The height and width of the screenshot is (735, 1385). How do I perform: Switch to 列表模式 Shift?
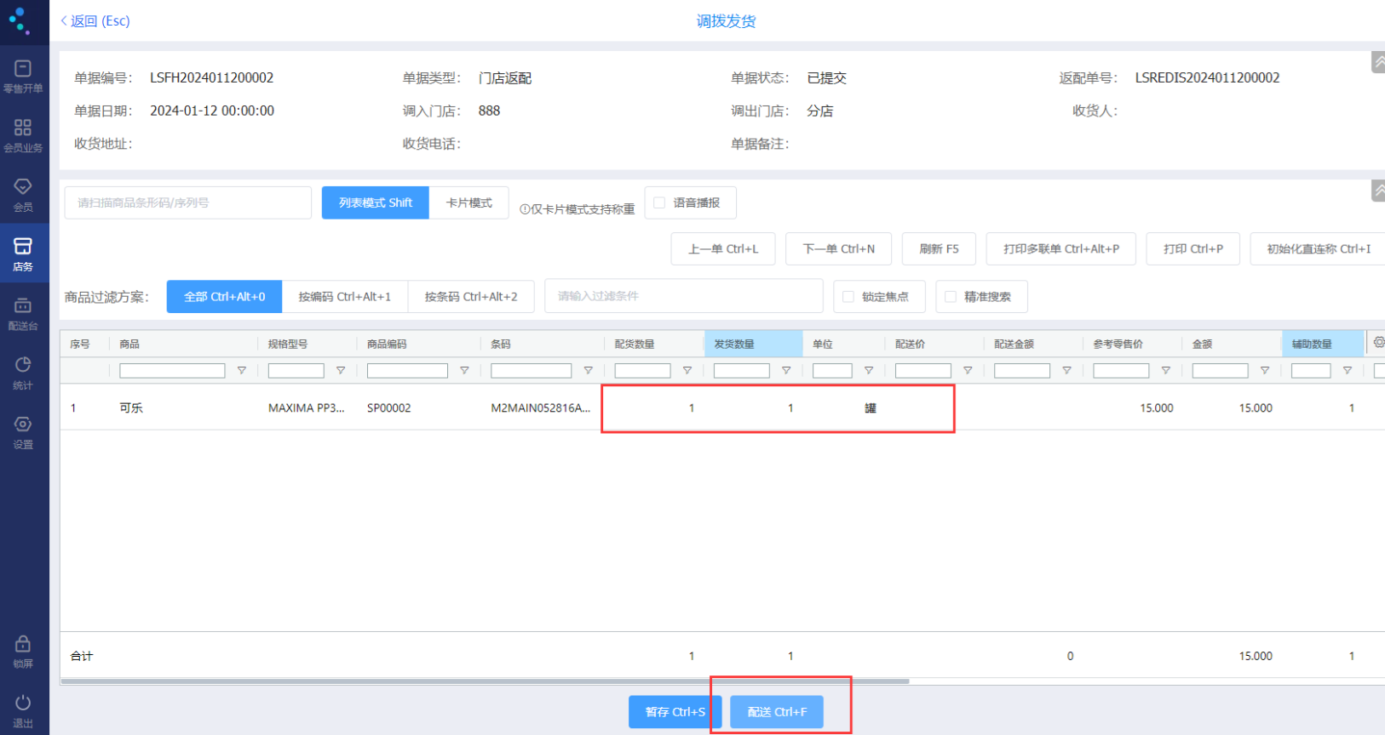(376, 202)
